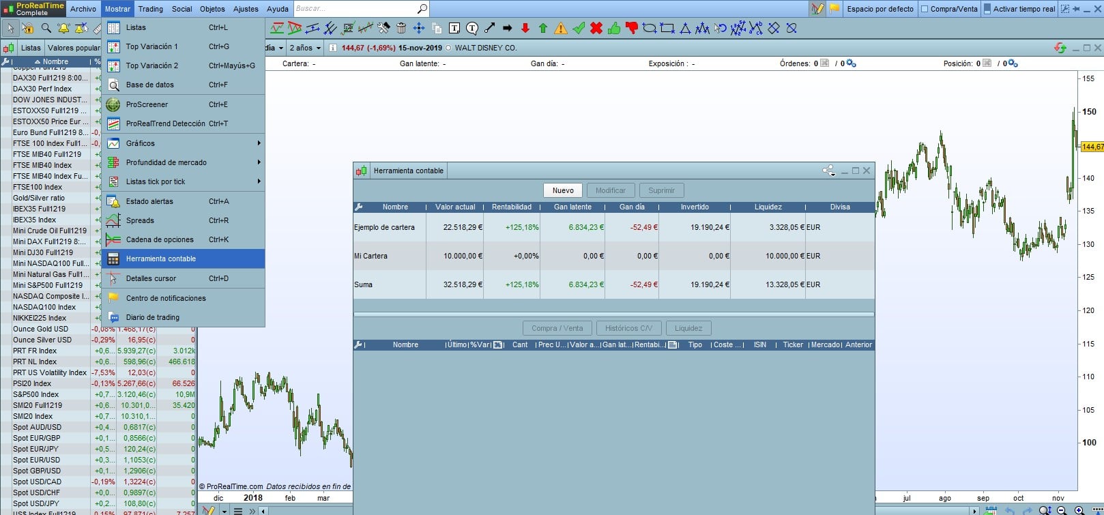
Task: Insert the red cross marker
Action: pos(596,28)
